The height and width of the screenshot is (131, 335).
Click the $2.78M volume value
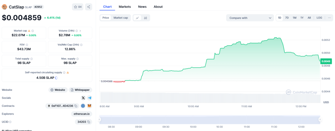coord(64,35)
